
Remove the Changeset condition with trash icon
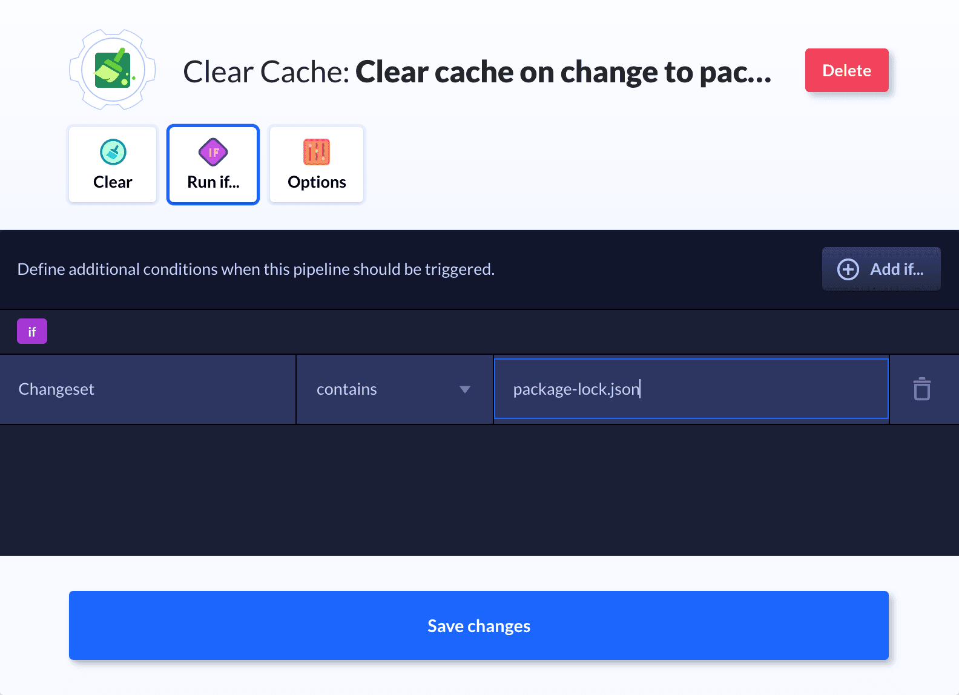[x=921, y=389]
